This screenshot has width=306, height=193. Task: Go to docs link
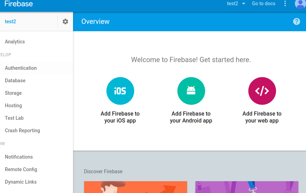[264, 3]
